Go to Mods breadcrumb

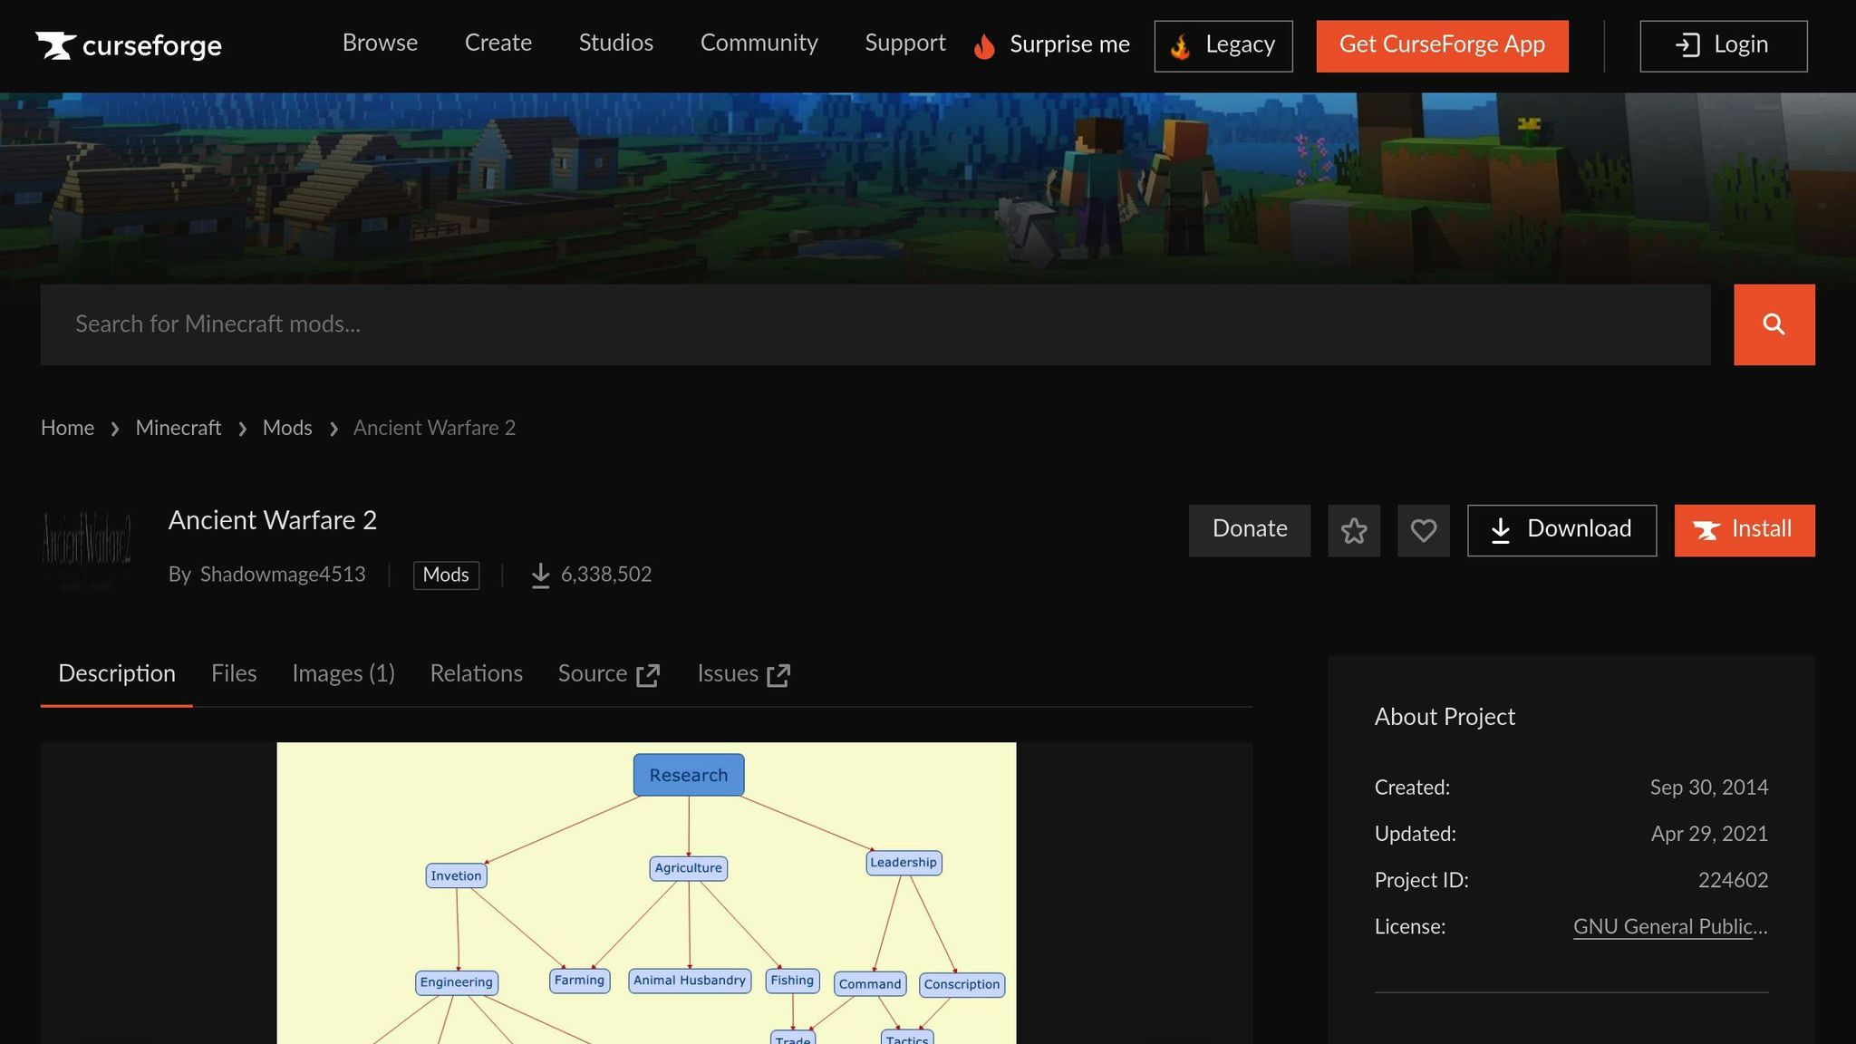287,429
